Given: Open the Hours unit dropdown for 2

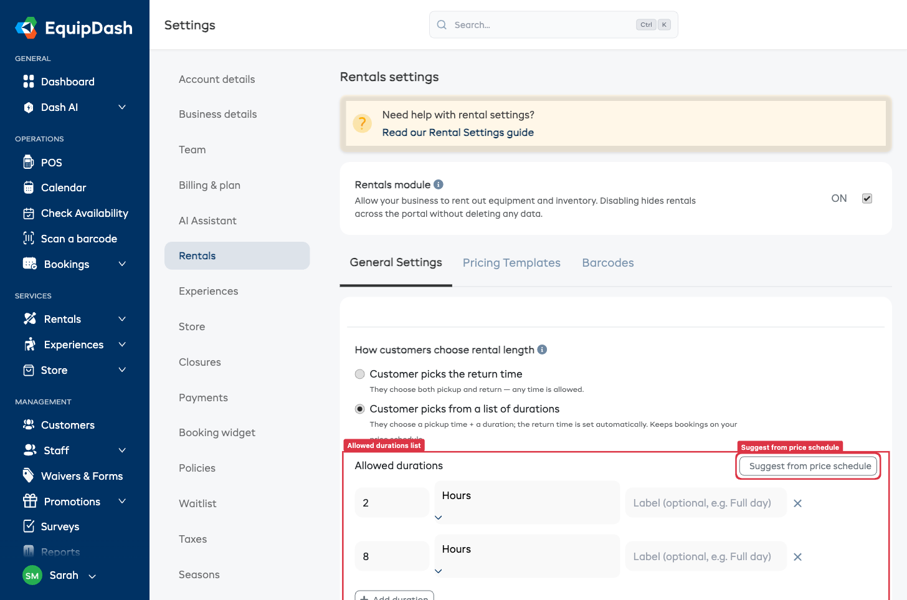Looking at the screenshot, I should pos(527,502).
